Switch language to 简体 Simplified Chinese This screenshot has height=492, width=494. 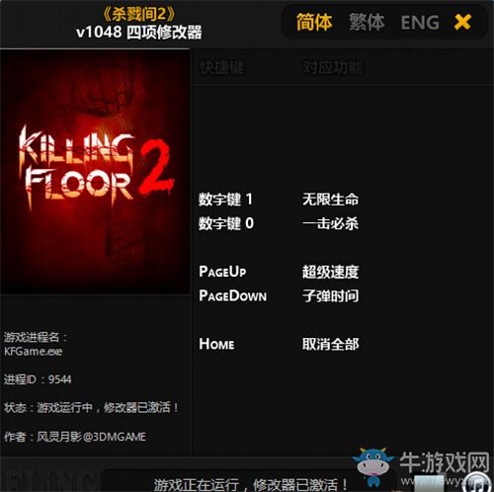[314, 23]
